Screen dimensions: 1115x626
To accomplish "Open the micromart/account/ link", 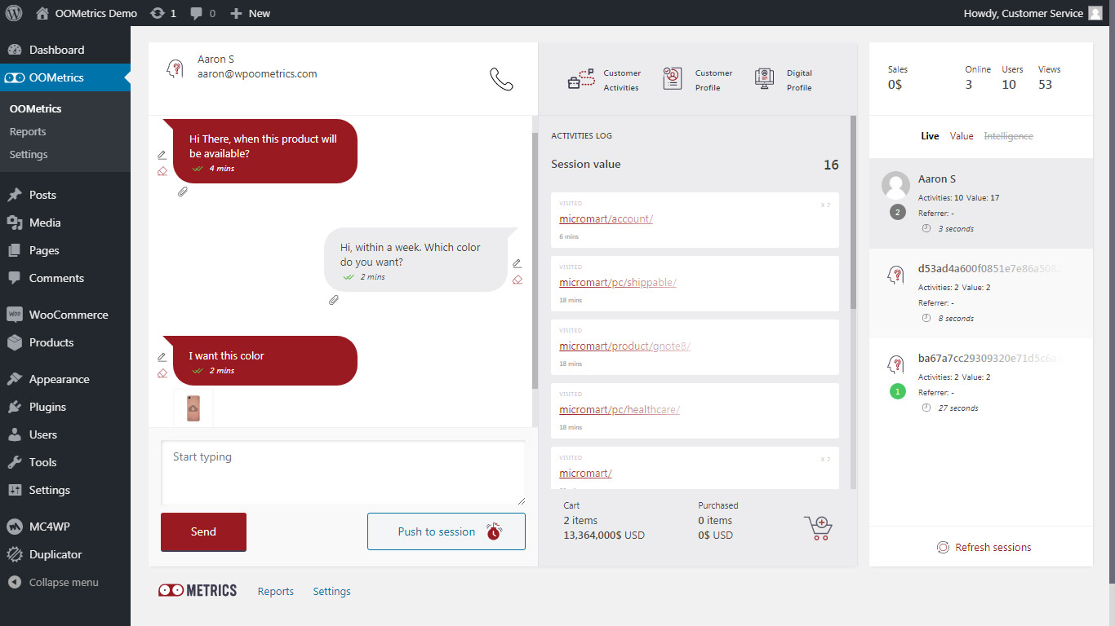I will (606, 219).
